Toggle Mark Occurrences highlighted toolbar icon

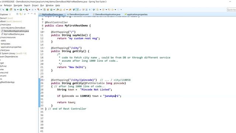pos(77,10)
